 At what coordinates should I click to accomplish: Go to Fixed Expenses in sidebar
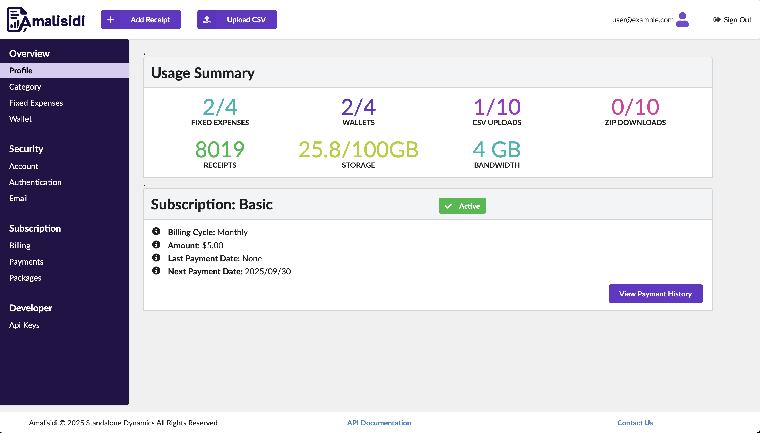pos(36,103)
